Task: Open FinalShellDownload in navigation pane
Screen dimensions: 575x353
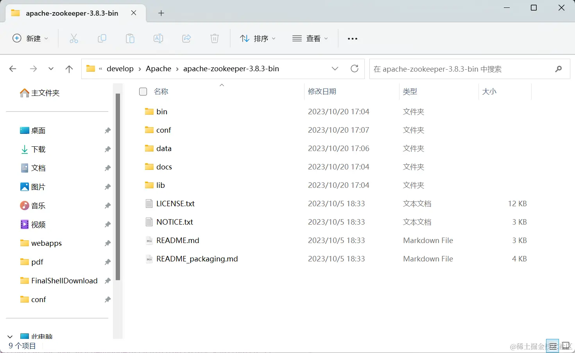Action: point(59,281)
